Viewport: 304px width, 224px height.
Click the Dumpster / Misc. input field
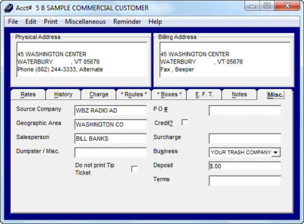[110, 153]
